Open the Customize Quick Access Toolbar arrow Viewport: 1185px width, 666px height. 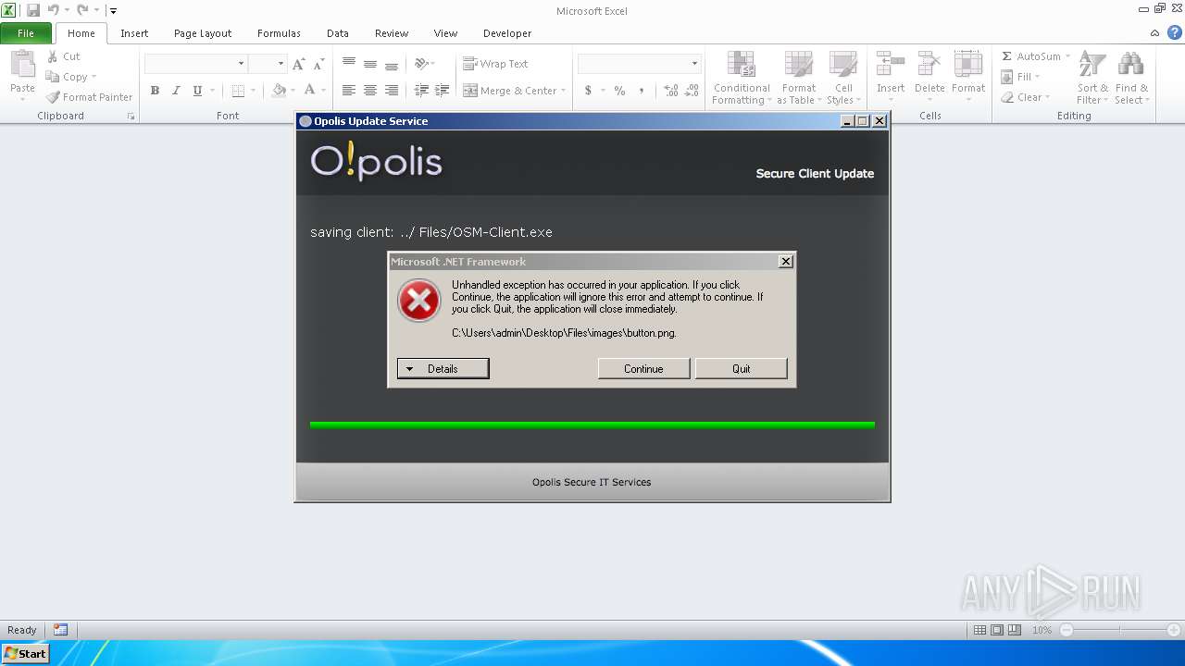pyautogui.click(x=113, y=11)
